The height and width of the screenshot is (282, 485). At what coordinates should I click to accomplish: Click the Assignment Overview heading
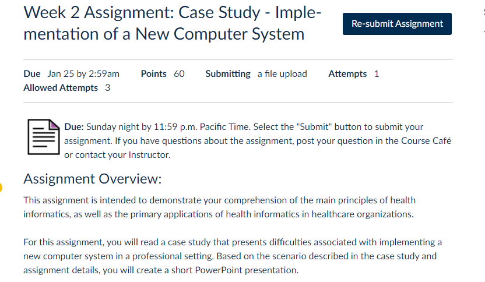93,179
